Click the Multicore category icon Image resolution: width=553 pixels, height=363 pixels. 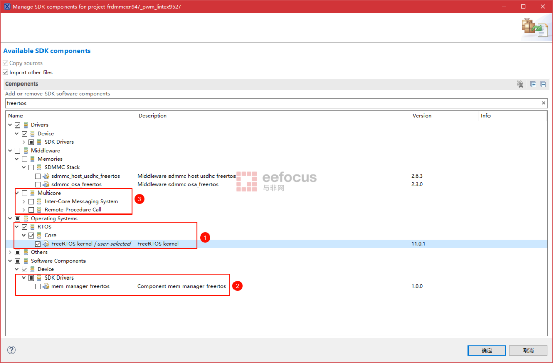coord(32,193)
